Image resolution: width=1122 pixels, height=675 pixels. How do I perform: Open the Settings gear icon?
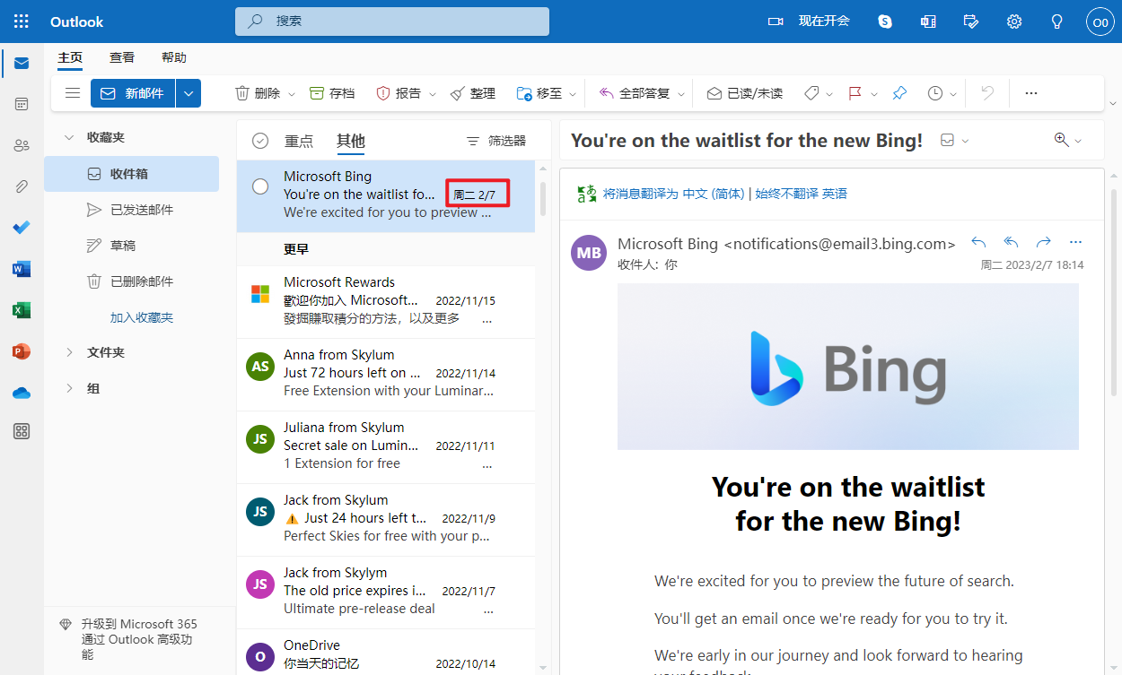pos(1014,22)
